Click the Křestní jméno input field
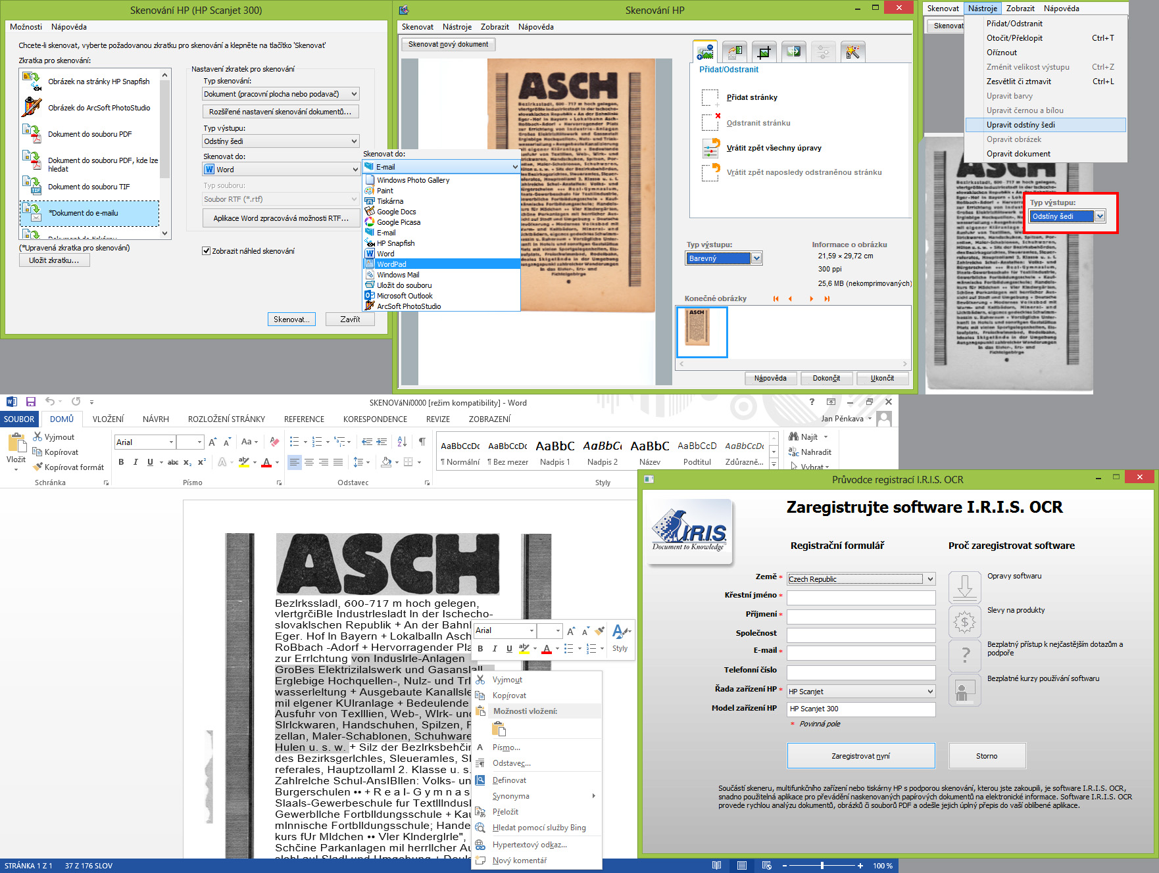The width and height of the screenshot is (1159, 873). coord(861,598)
